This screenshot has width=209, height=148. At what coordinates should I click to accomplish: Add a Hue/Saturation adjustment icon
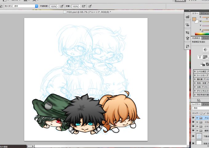pos(205,57)
